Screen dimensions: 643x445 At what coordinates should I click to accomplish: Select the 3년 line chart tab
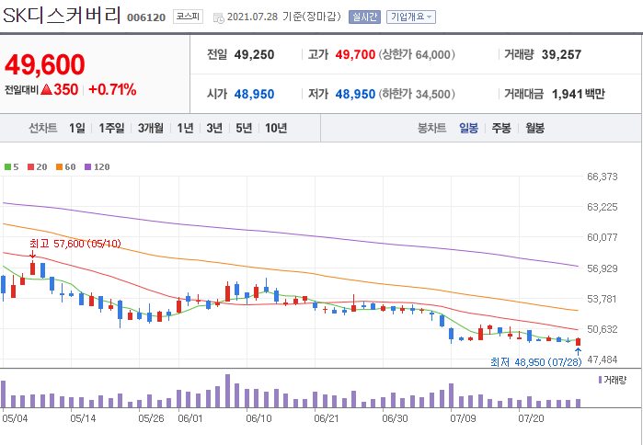(x=214, y=128)
